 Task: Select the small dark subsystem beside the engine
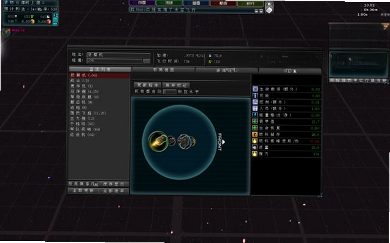172,141
